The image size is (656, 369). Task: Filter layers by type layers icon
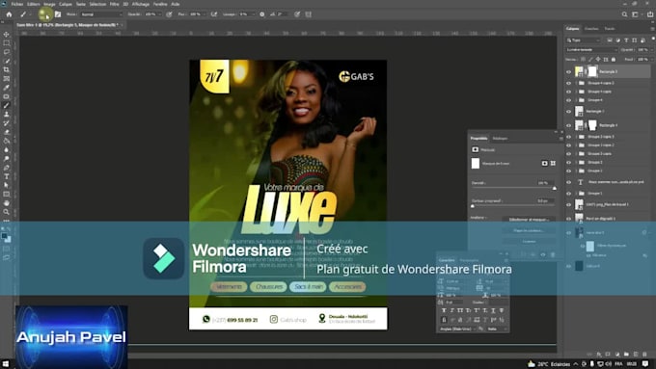tap(626, 40)
